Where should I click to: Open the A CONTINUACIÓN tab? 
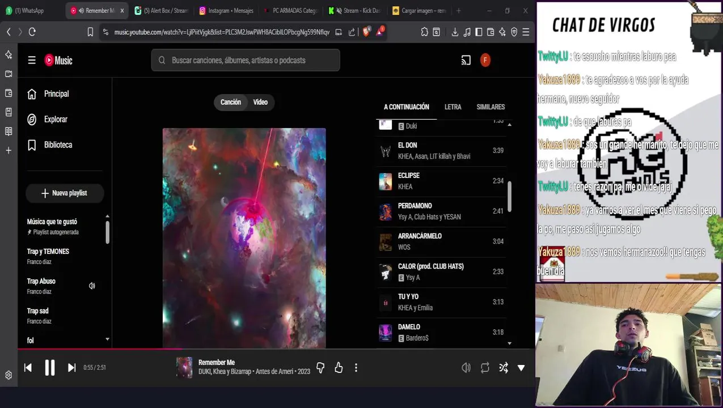[x=407, y=107]
